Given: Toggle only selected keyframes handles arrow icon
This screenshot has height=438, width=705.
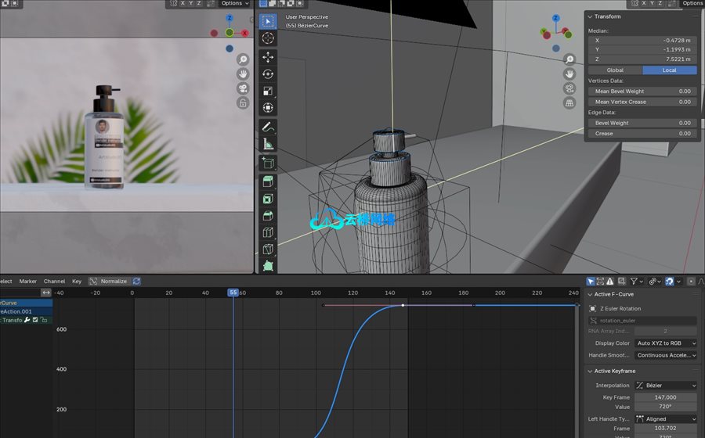Looking at the screenshot, I should [591, 282].
